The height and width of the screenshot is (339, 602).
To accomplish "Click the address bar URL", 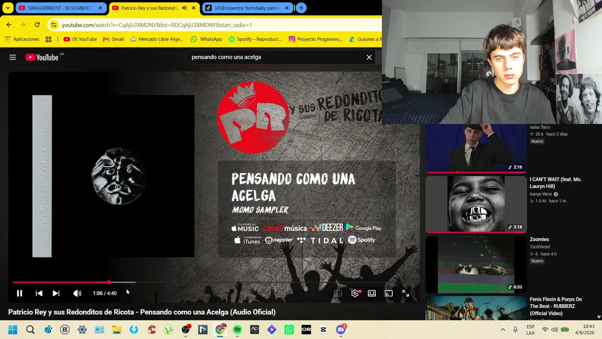I will 157,25.
